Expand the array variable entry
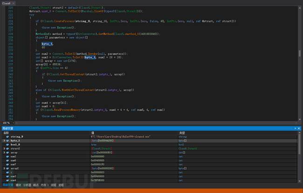This screenshot has width=303, height=193. point(4,152)
